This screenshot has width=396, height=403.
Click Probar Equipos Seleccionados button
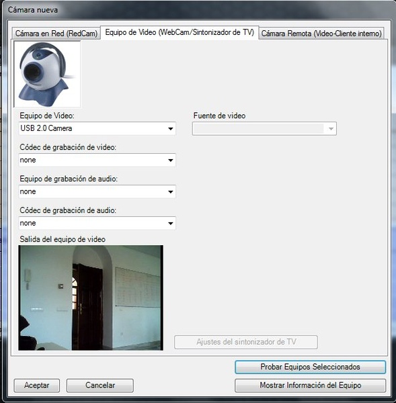[x=311, y=367]
